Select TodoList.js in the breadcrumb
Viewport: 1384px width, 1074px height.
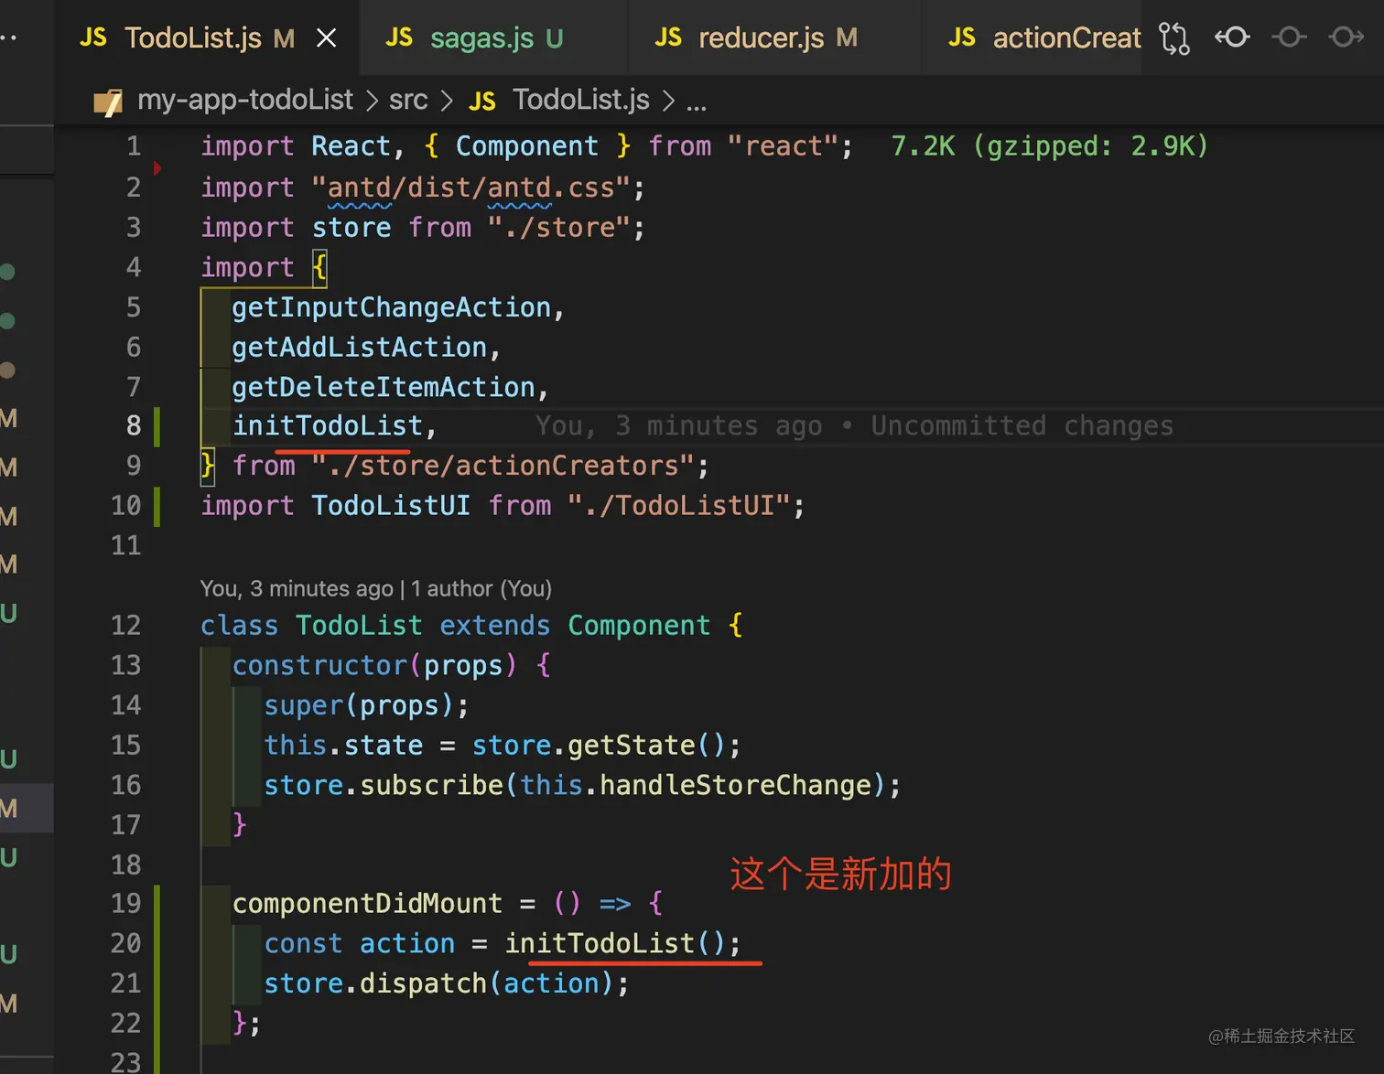[580, 100]
